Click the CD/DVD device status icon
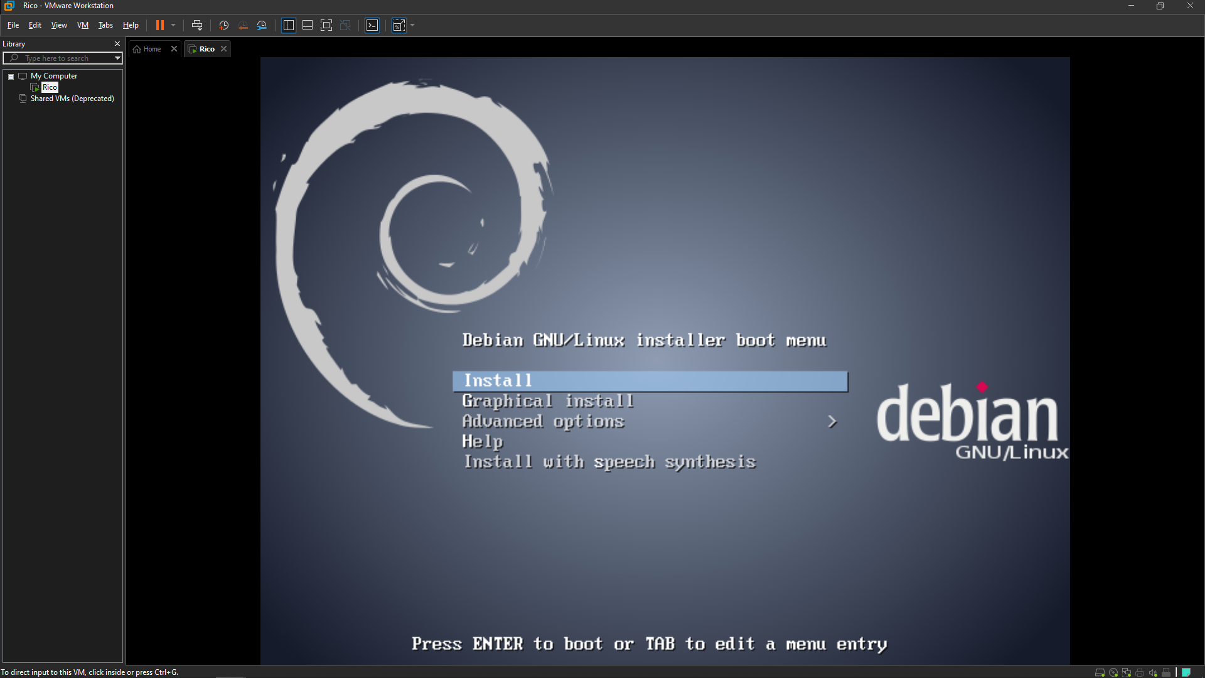1205x678 pixels. click(1113, 672)
